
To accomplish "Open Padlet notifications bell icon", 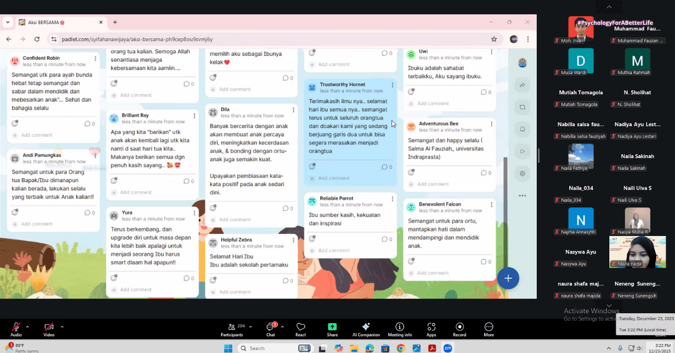I will tap(522, 129).
